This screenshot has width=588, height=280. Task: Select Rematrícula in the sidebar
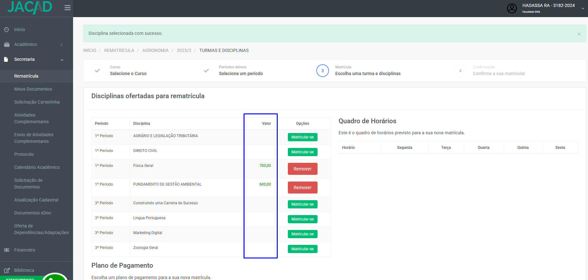point(26,76)
